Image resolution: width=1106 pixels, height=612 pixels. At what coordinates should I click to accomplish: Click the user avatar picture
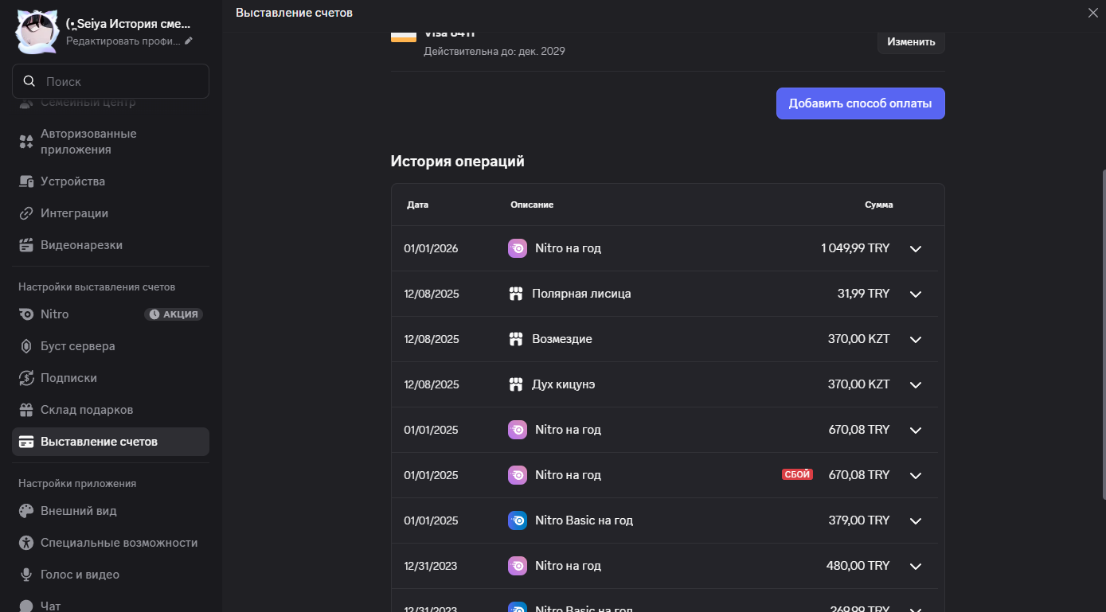[36, 32]
